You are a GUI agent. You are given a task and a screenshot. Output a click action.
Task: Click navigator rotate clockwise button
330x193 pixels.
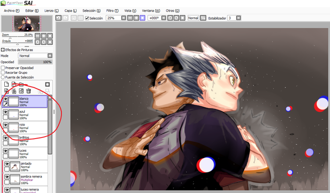(44, 42)
